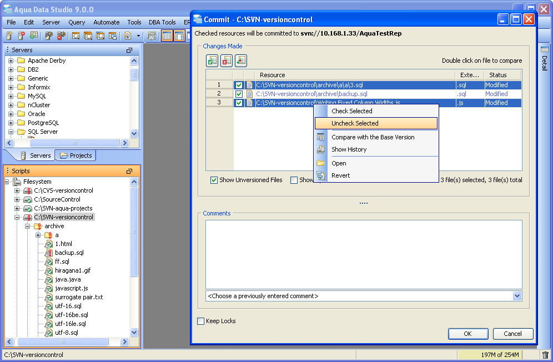
Task: Sort by the Resource column header
Action: (355, 75)
